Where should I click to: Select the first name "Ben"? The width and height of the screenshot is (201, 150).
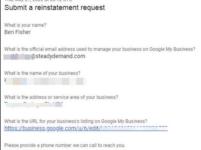pyautogui.click(x=9, y=32)
